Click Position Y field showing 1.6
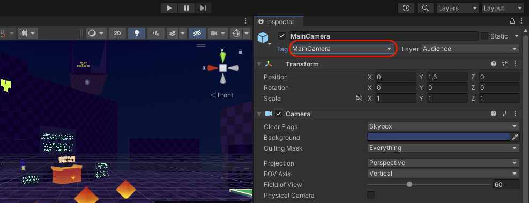 coord(447,77)
